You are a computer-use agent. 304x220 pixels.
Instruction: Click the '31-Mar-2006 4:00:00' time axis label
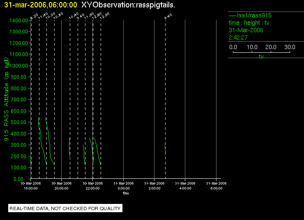pos(185,186)
